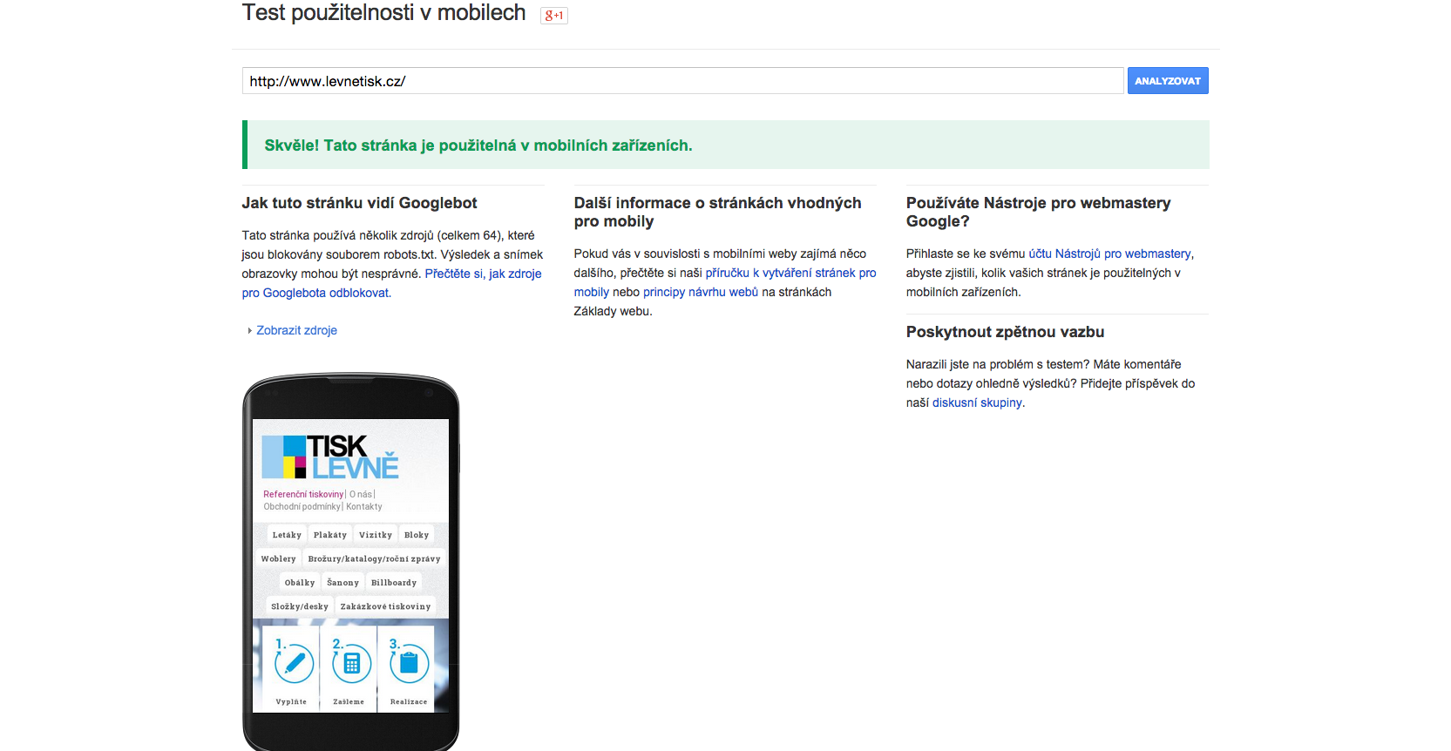Select Letáky in the phone preview menu
Viewport: 1451px width, 751px height.
(x=287, y=535)
